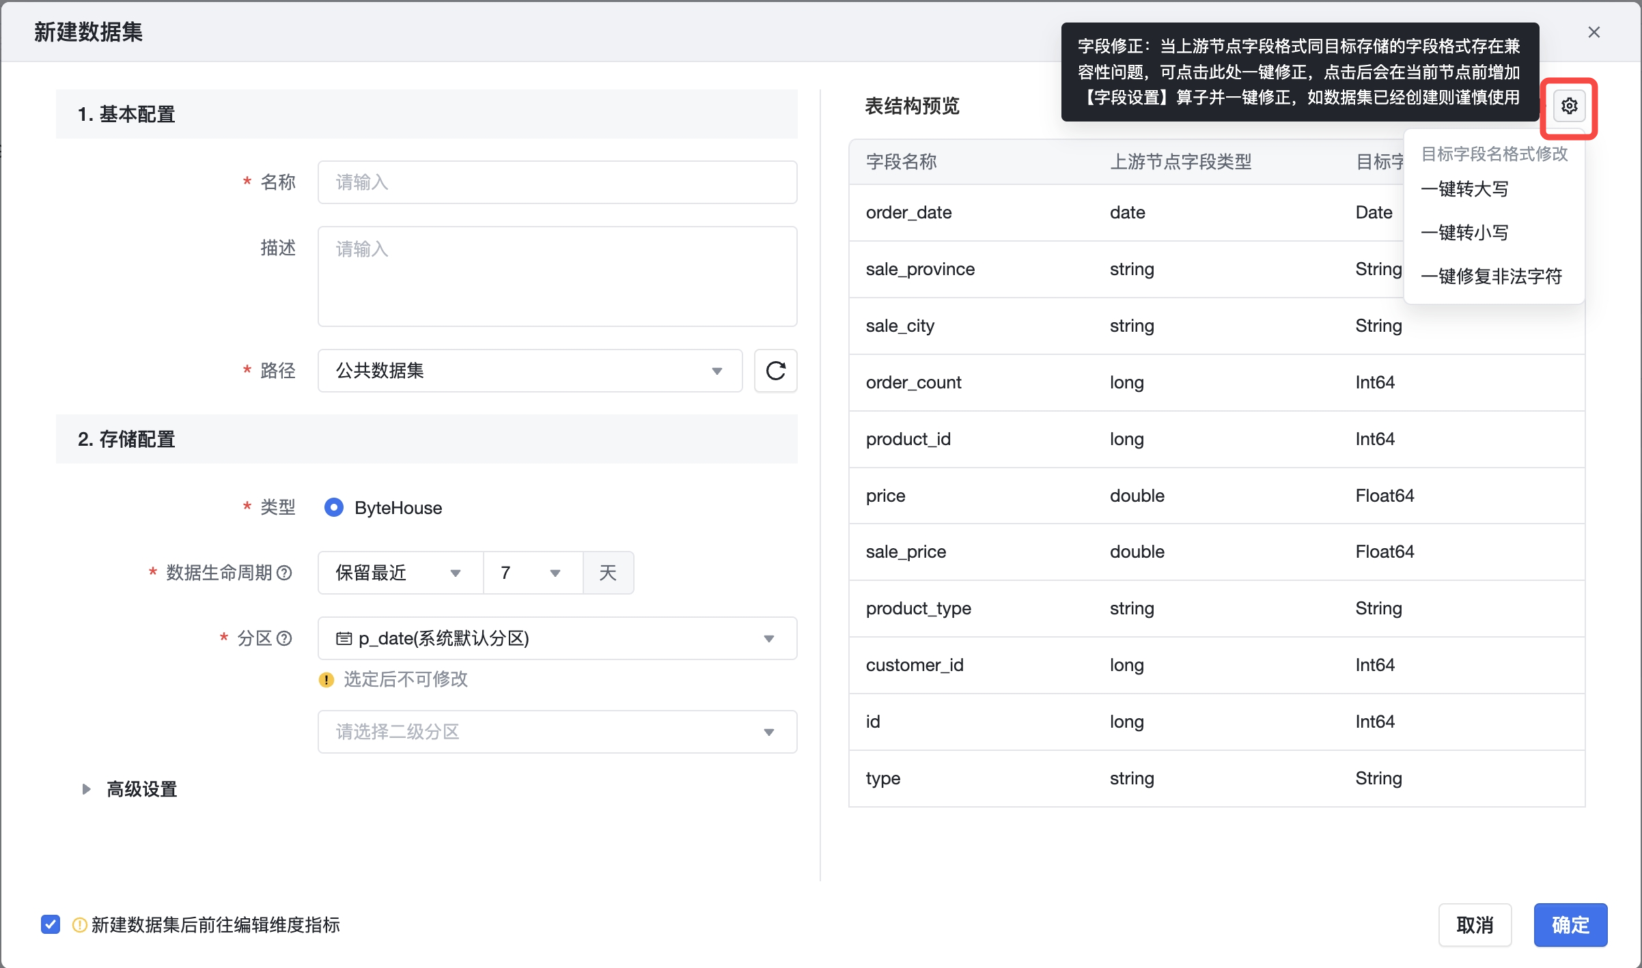Open the 7 days number dropdown
Viewport: 1642px width, 968px height.
(532, 573)
